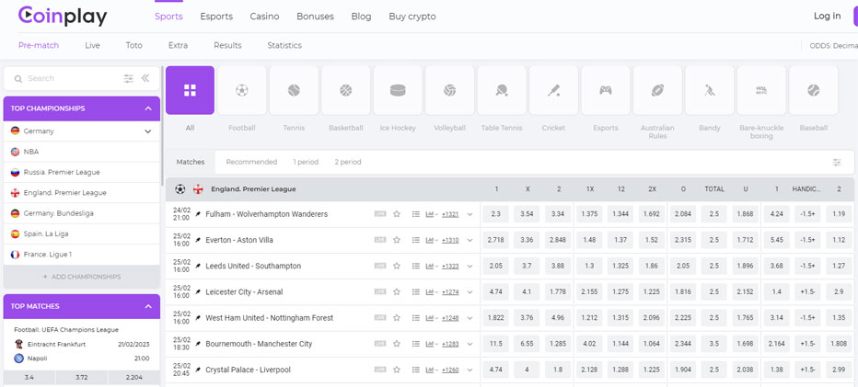This screenshot has width=858, height=387.
Task: Select the Baseball sport tile
Action: pyautogui.click(x=814, y=90)
